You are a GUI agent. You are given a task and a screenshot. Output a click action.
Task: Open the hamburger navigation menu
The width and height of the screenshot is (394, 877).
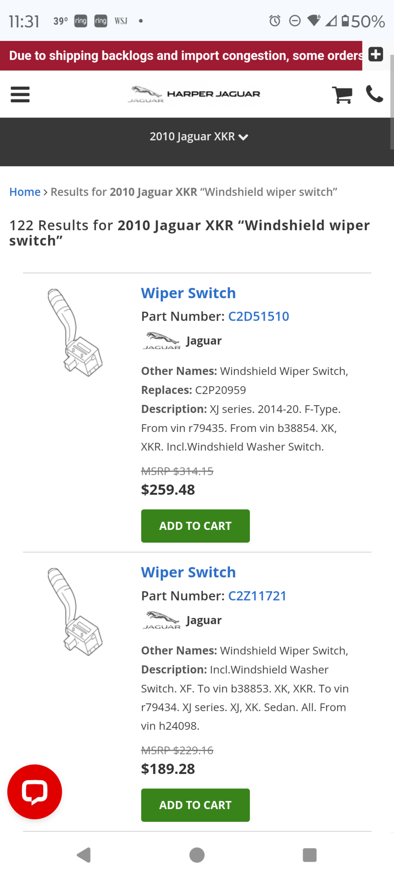click(x=20, y=94)
